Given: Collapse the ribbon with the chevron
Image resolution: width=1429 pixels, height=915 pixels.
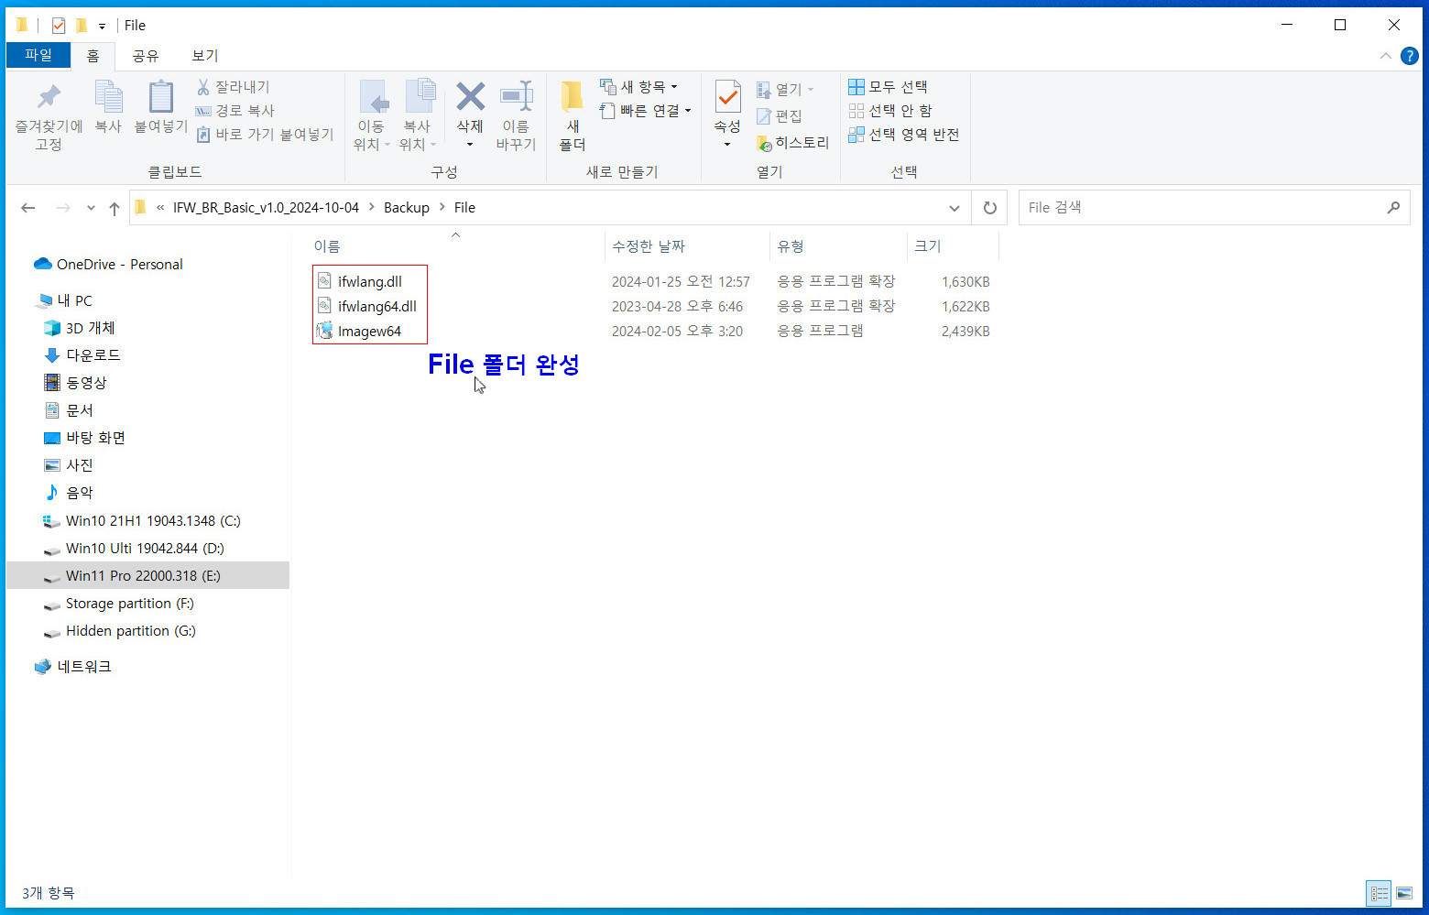Looking at the screenshot, I should coord(1385,57).
